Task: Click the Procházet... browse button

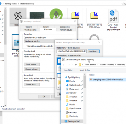Action: (94, 51)
